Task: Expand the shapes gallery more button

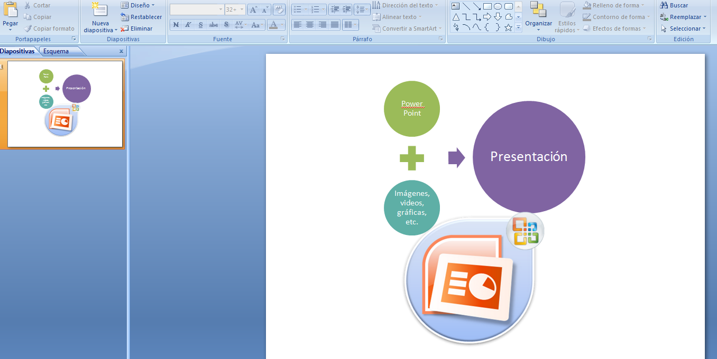Action: click(518, 27)
